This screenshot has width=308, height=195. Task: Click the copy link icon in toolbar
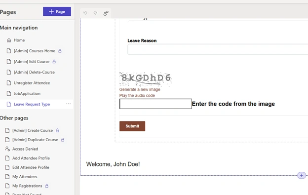pos(106,13)
